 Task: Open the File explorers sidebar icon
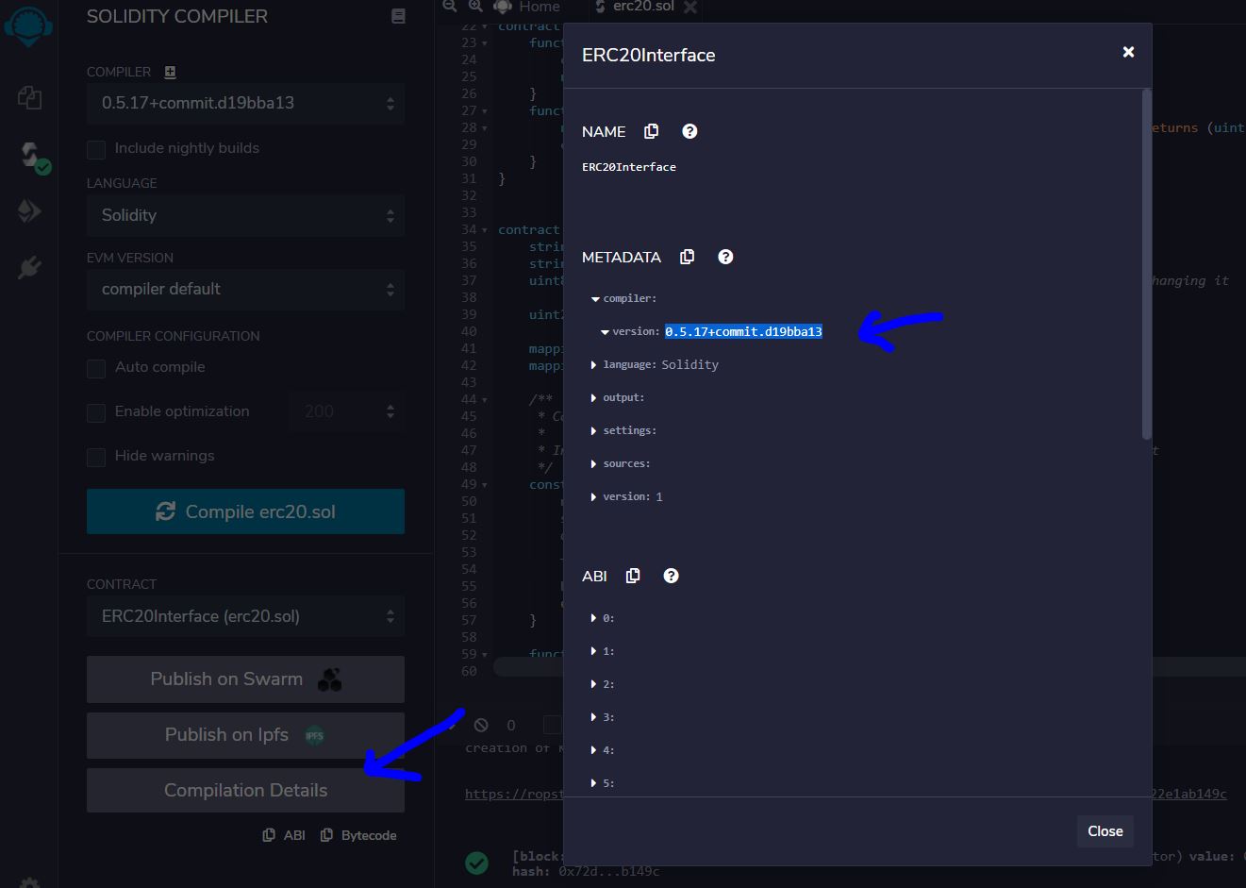[x=29, y=97]
